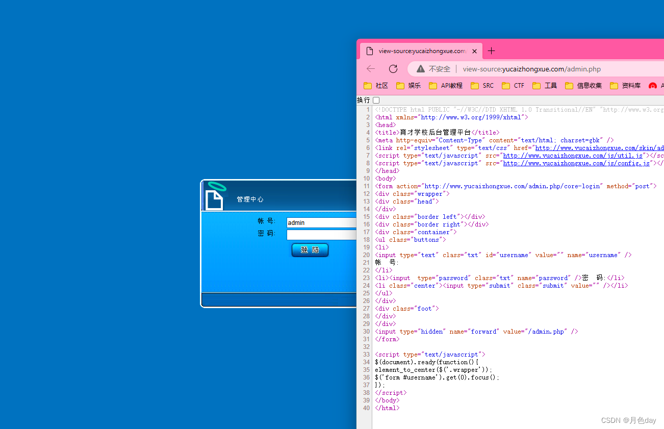
Task: Click the address bar URL
Action: 532,69
